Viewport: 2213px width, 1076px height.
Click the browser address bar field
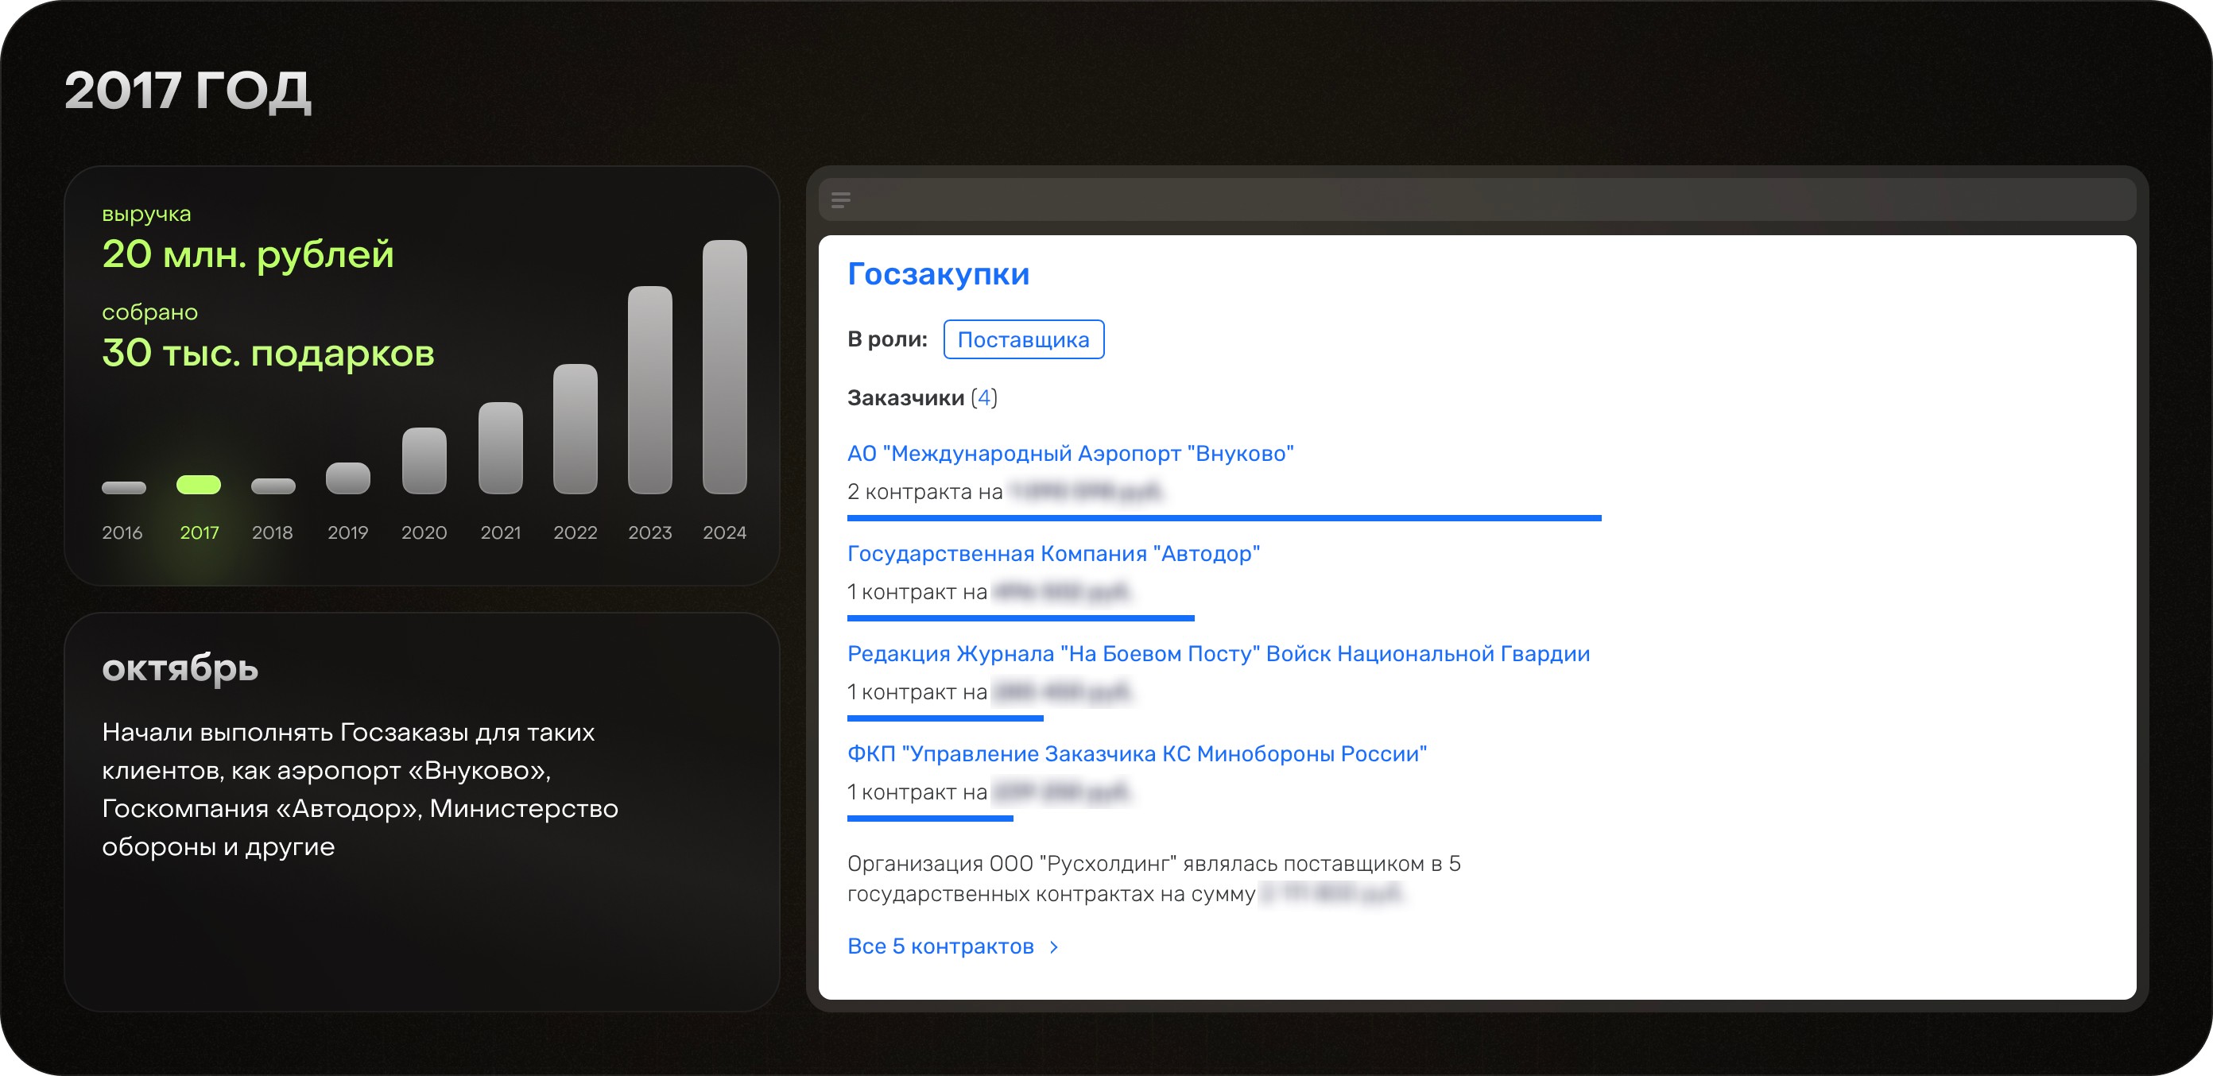point(1478,200)
